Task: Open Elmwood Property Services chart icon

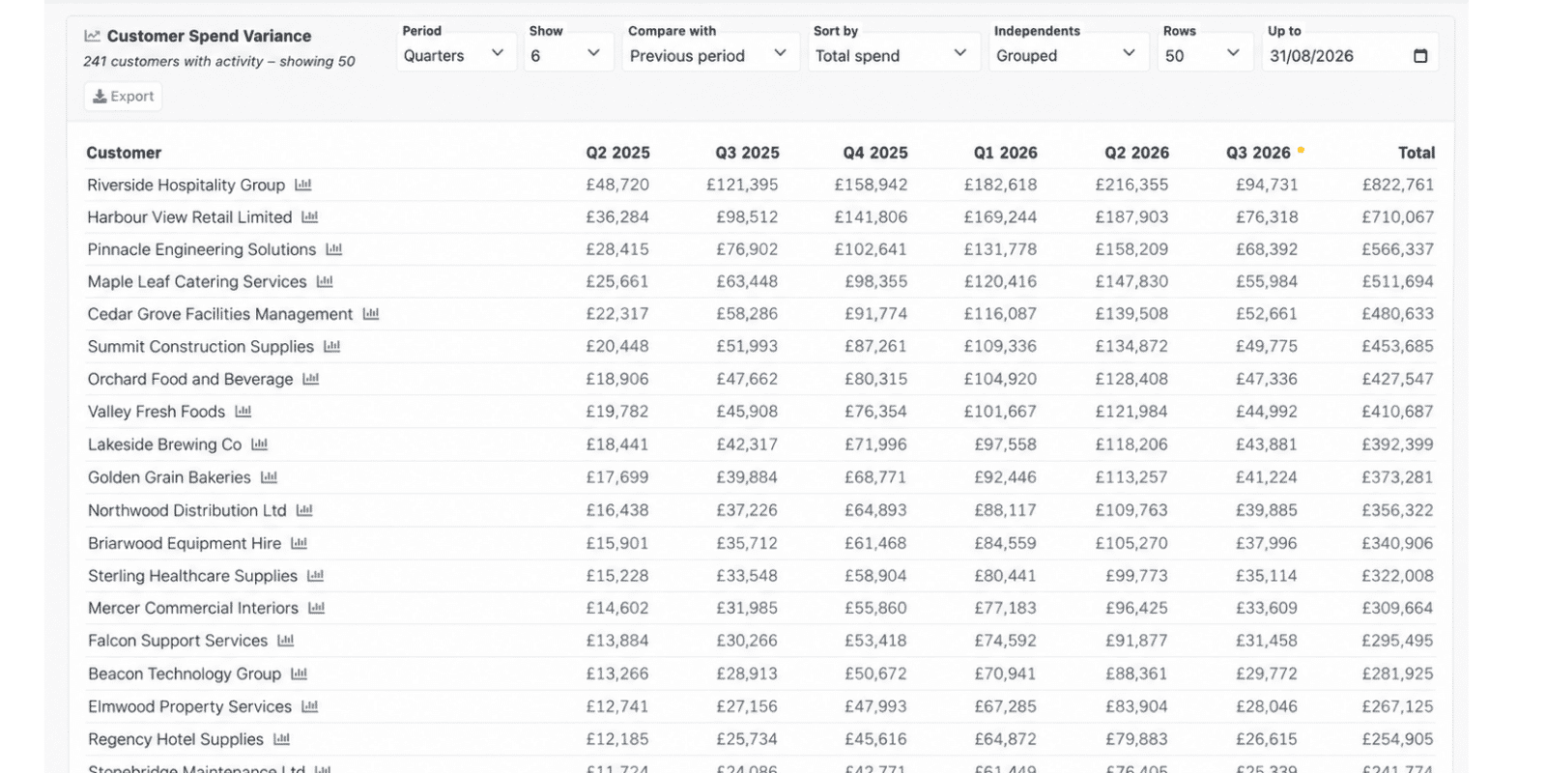Action: click(310, 706)
